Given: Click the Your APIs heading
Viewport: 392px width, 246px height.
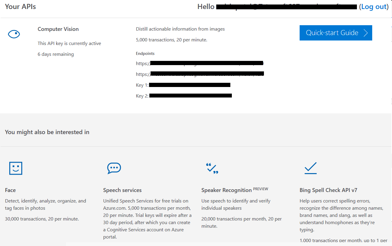Looking at the screenshot, I should [x=20, y=7].
